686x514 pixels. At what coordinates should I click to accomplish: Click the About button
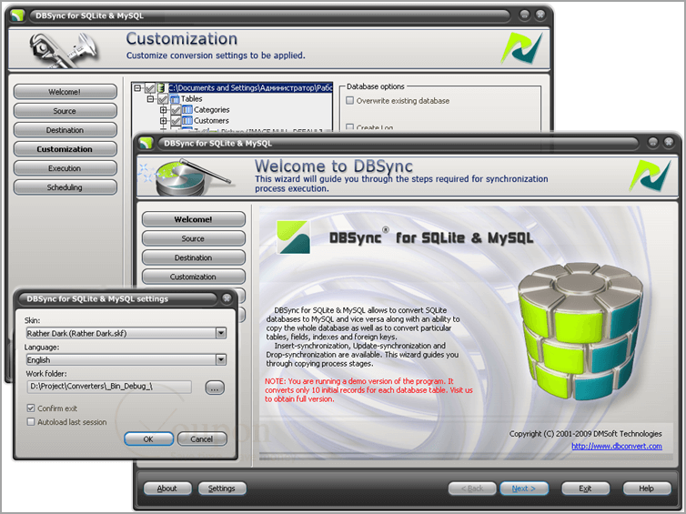pos(167,489)
